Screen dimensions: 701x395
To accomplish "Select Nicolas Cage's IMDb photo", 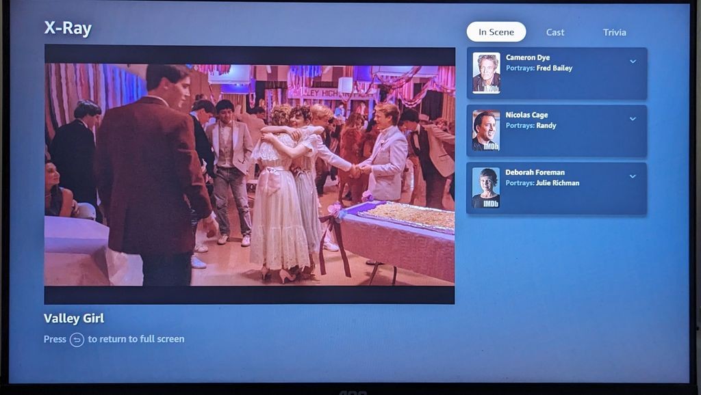I will [x=486, y=131].
